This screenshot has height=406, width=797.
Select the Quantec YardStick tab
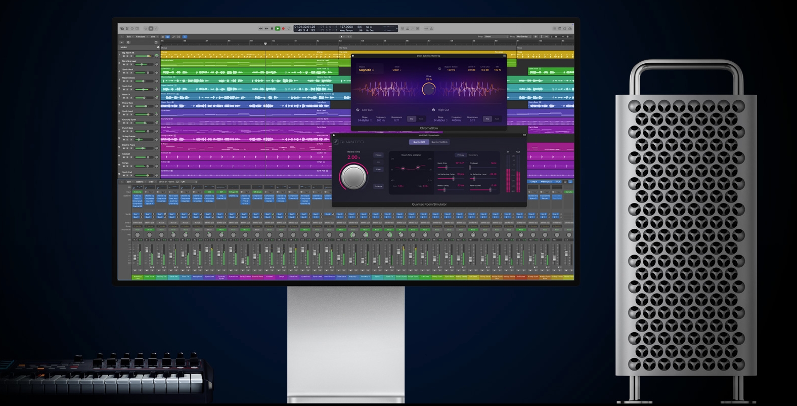pyautogui.click(x=439, y=142)
